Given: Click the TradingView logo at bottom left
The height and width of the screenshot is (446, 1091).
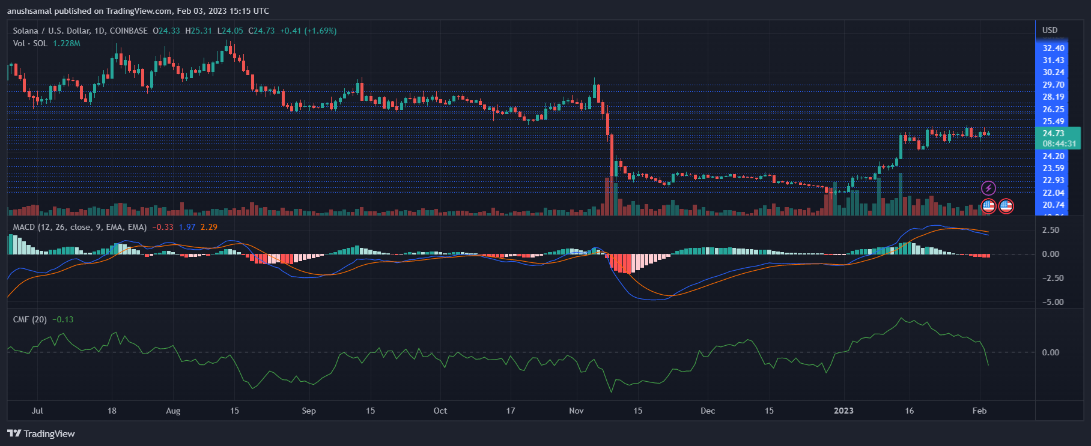Looking at the screenshot, I should click(x=41, y=433).
